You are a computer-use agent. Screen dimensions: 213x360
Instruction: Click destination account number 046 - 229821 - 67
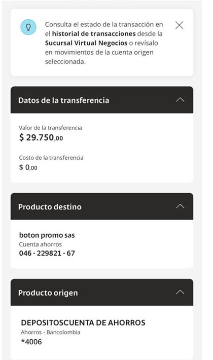pyautogui.click(x=47, y=253)
